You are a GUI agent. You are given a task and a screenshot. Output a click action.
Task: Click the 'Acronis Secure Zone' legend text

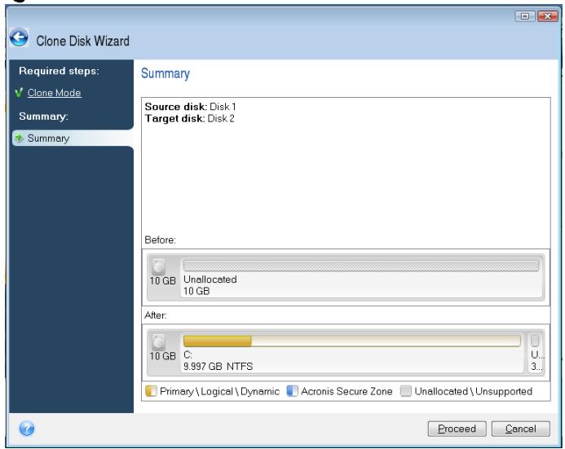tap(347, 391)
